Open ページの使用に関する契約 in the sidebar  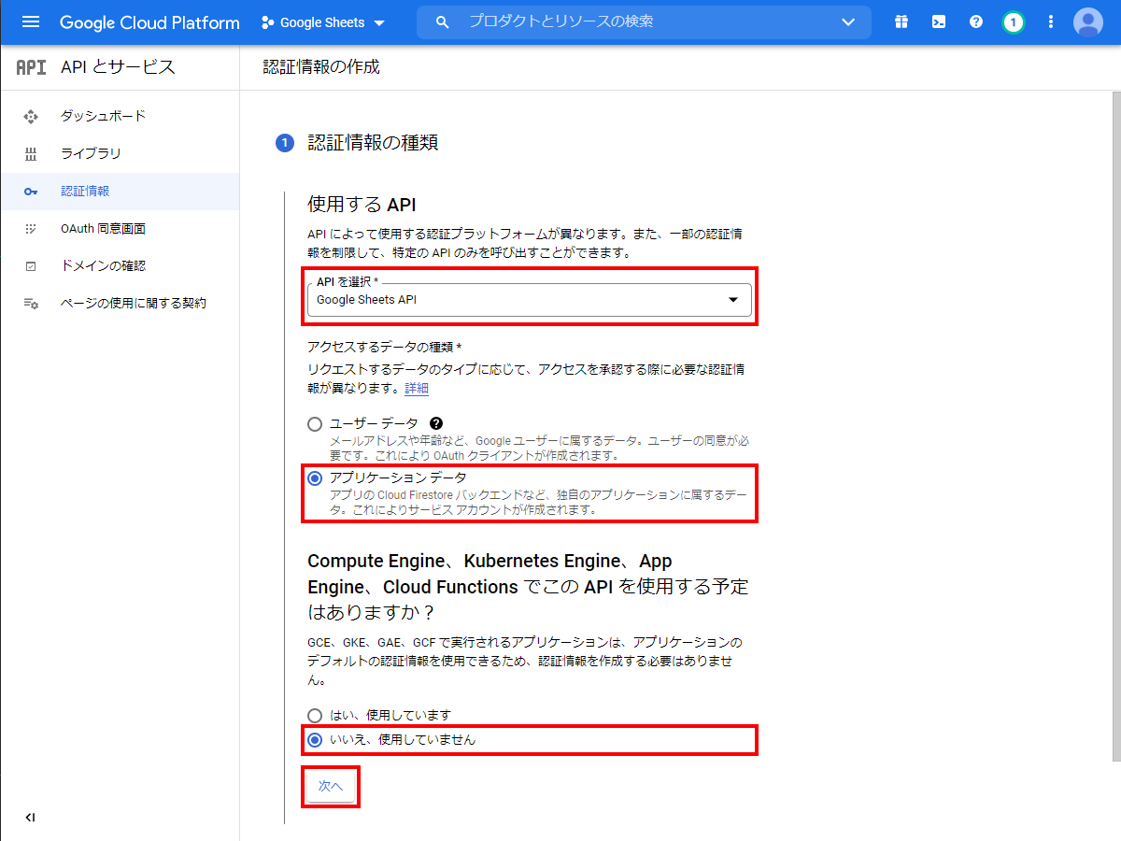point(120,303)
